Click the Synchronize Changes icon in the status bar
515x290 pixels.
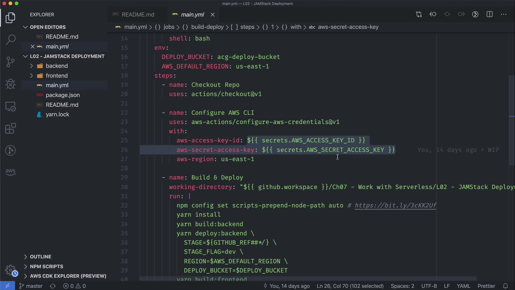(53, 286)
